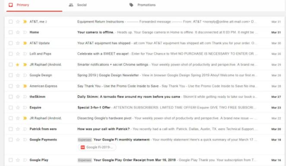Toggle importance marker on AT&T Update email
Screen dimensions: 286x166
pyautogui.click(x=25, y=43)
